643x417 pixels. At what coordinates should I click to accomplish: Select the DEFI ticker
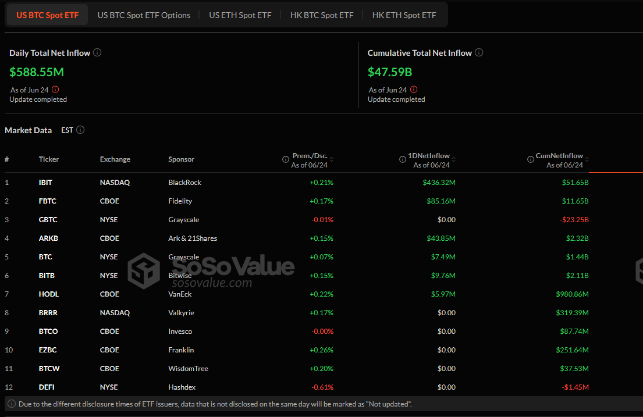[x=47, y=387]
